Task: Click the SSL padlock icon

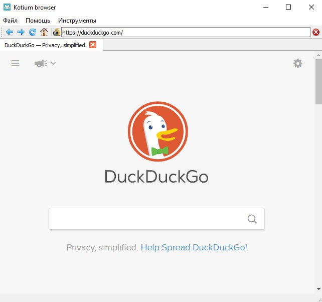Action: tap(57, 32)
